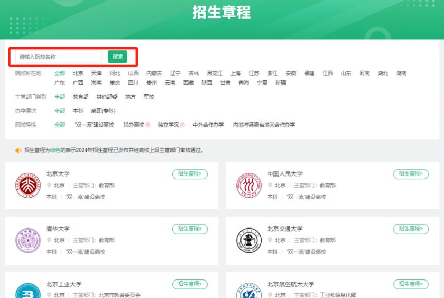Filter location by 新疆
The height and width of the screenshot is (298, 444).
(281, 83)
